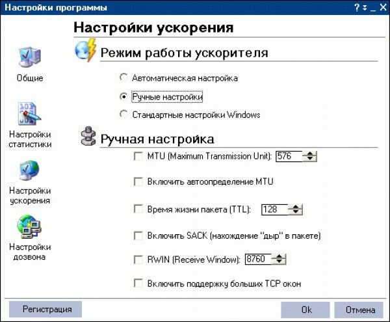Click the Отмена button
Screen dimensions: 390x322
(x=359, y=310)
